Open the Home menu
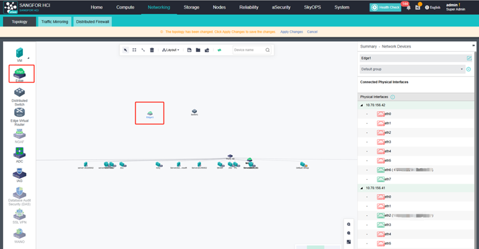 point(97,7)
